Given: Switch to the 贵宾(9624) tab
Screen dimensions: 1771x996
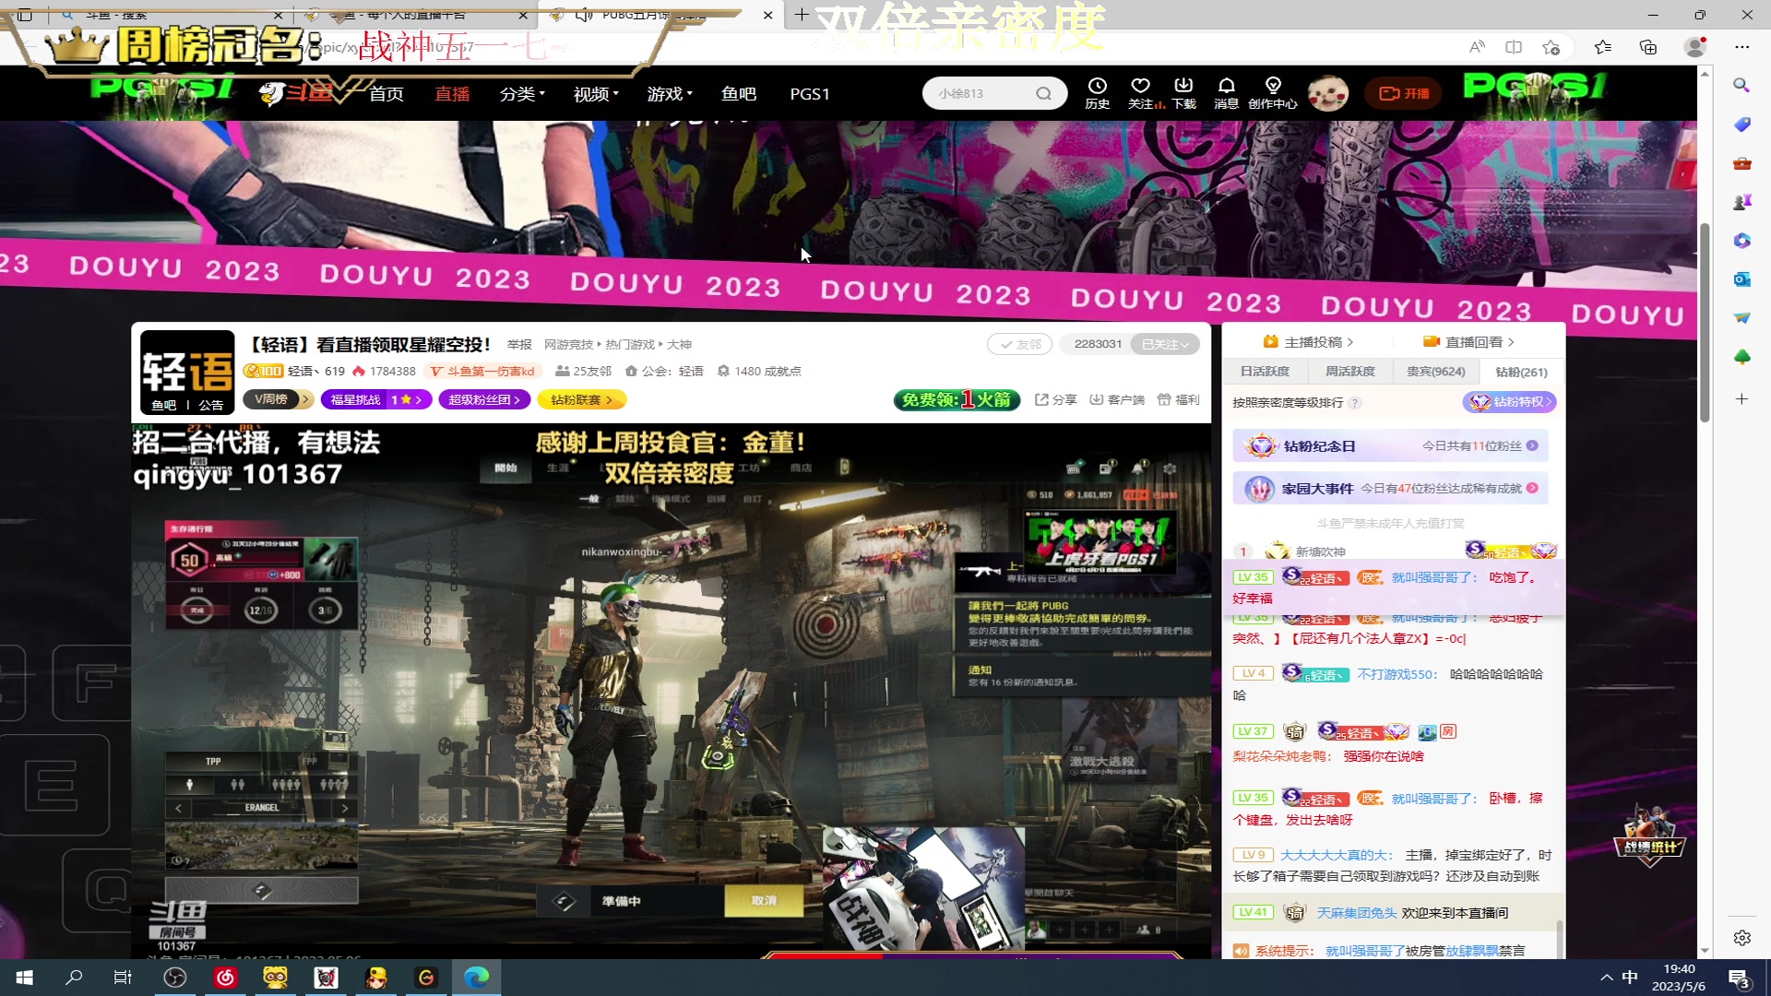Looking at the screenshot, I should [1435, 372].
